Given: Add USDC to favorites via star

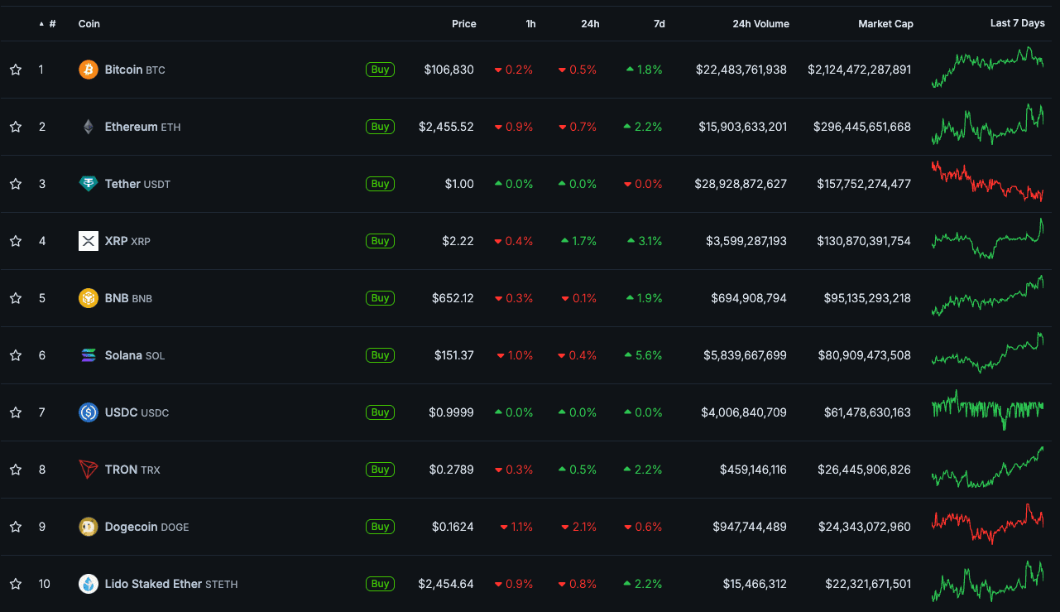Looking at the screenshot, I should click(16, 412).
